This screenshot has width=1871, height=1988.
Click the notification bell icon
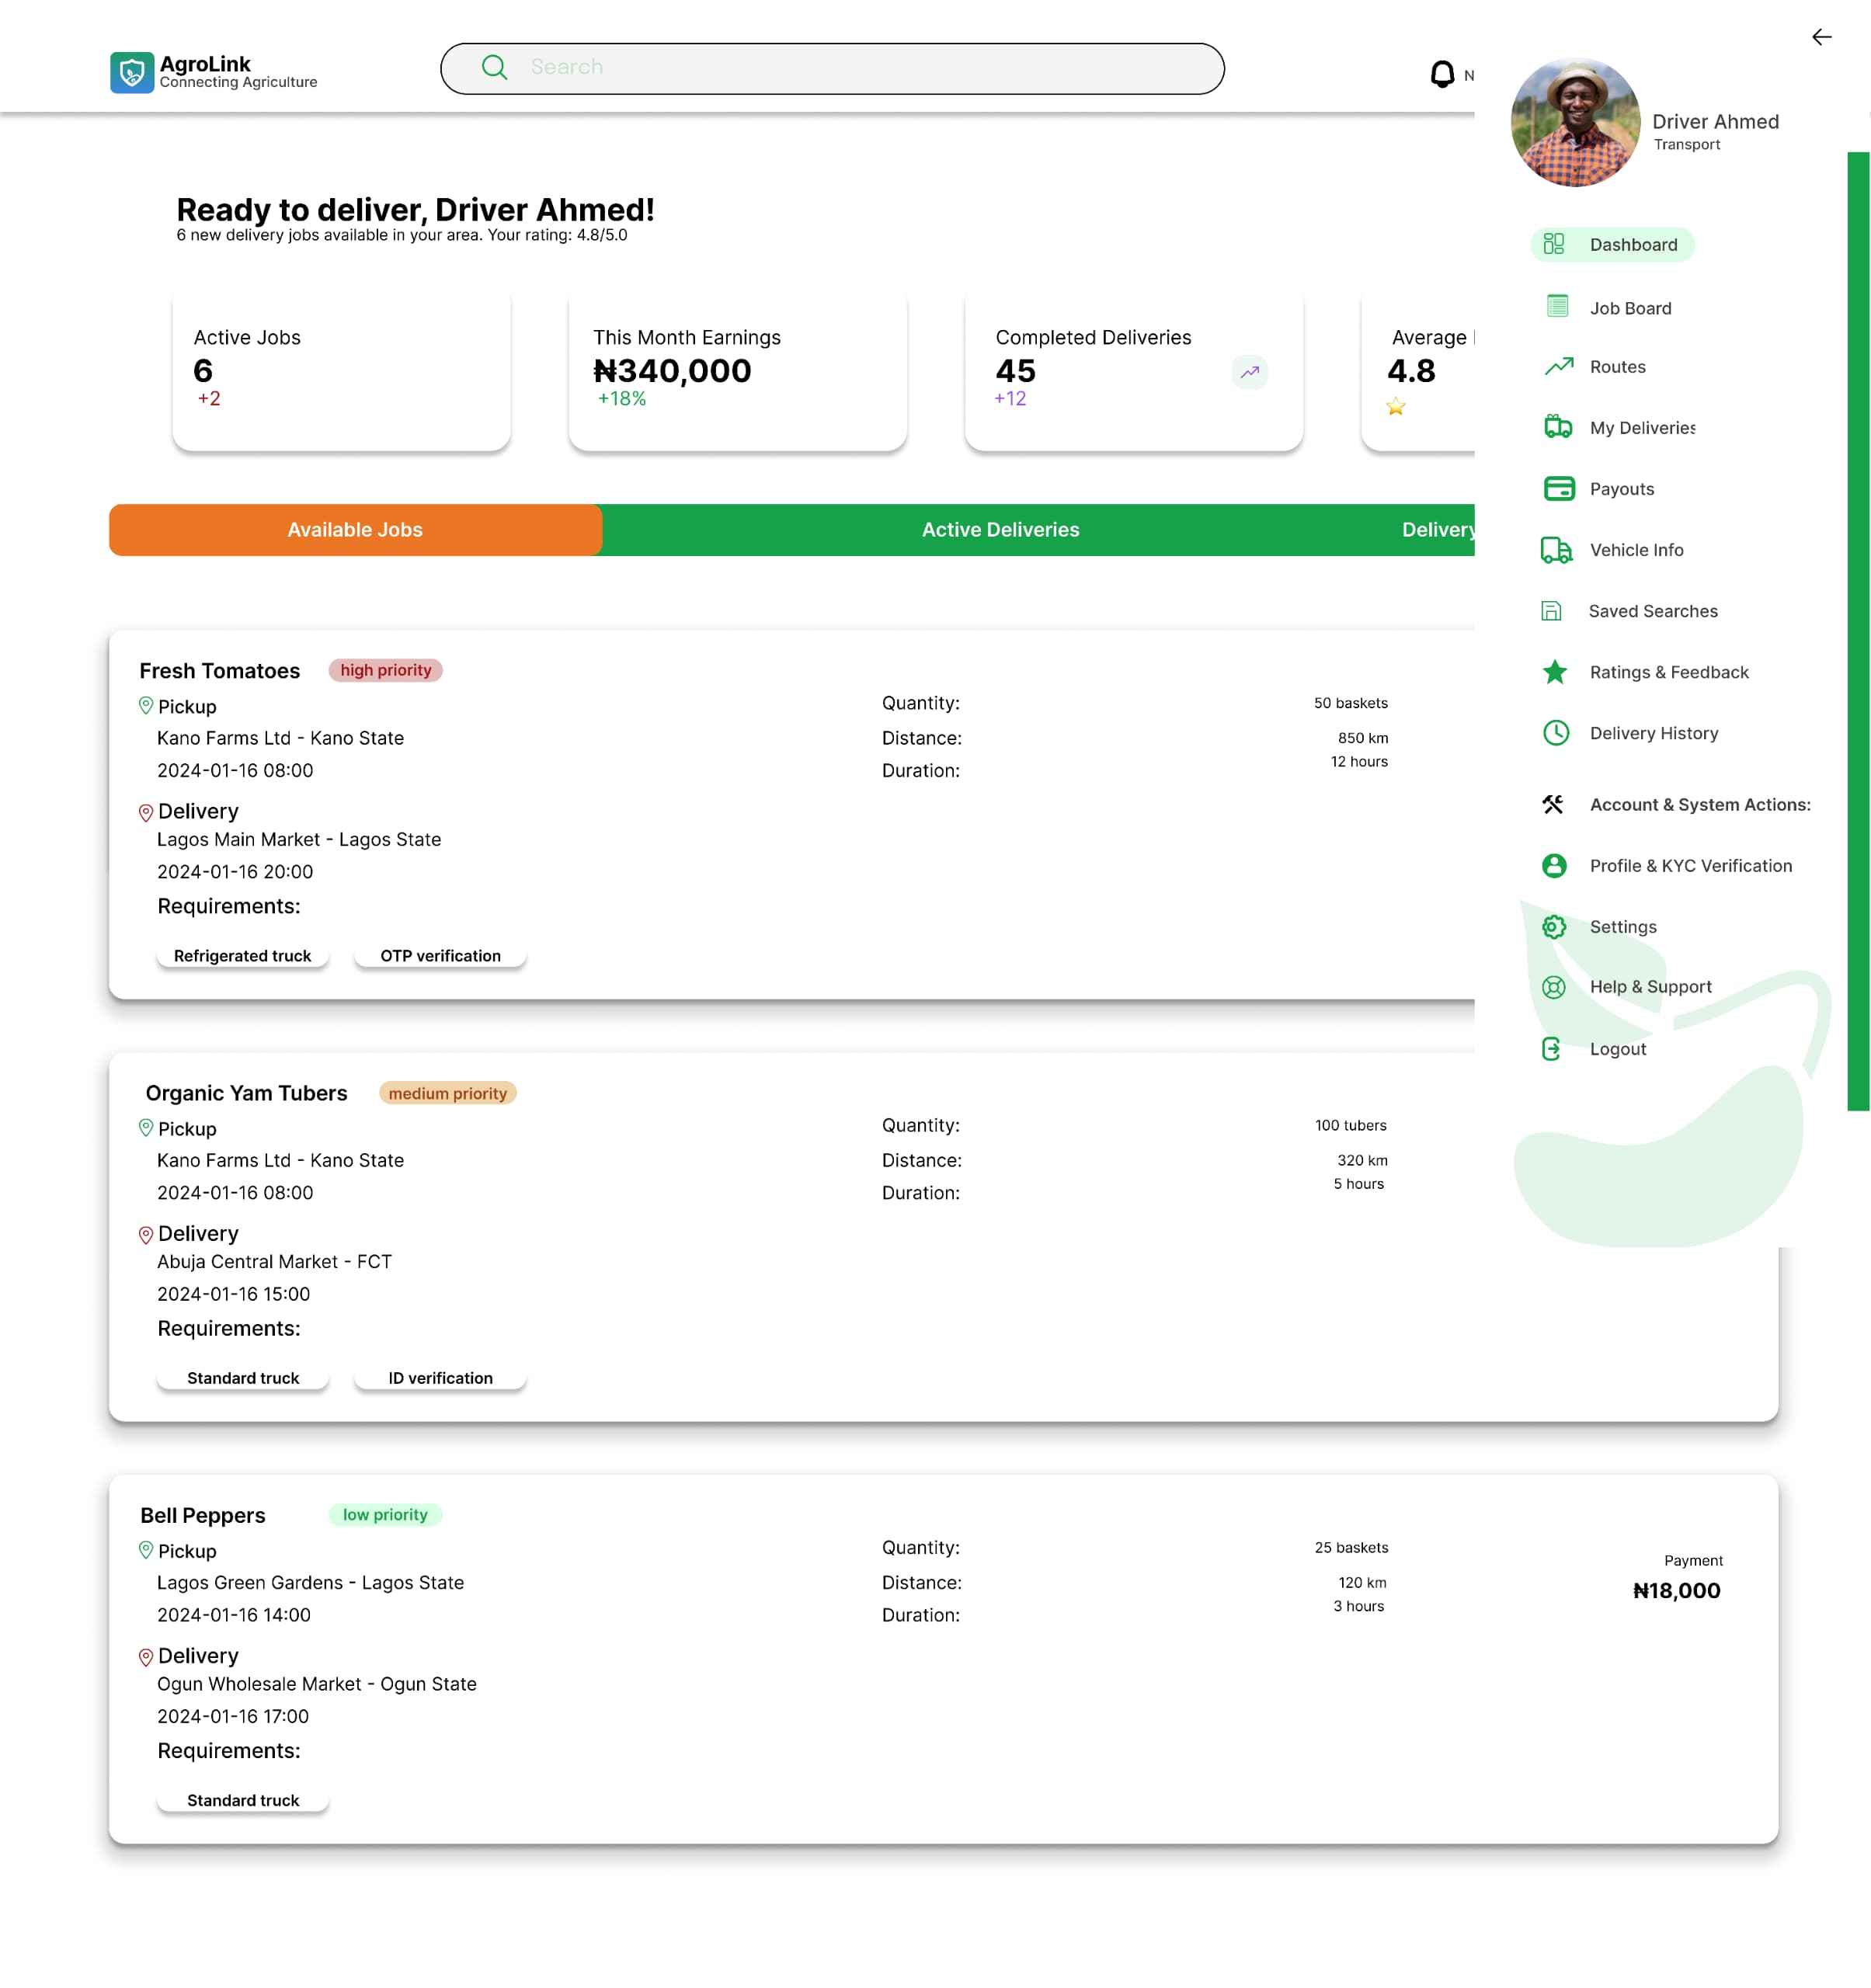(x=1441, y=74)
